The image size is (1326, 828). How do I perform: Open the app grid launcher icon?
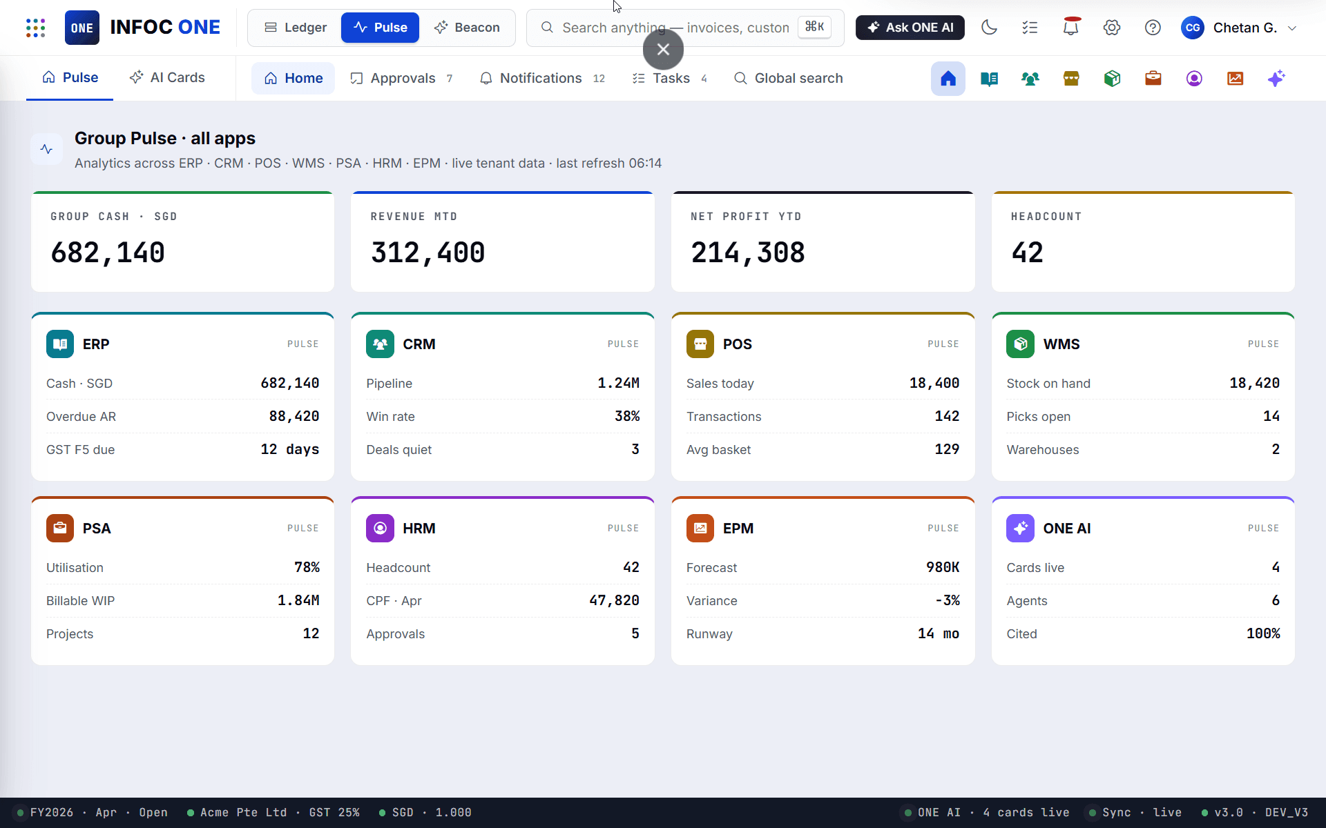click(35, 28)
